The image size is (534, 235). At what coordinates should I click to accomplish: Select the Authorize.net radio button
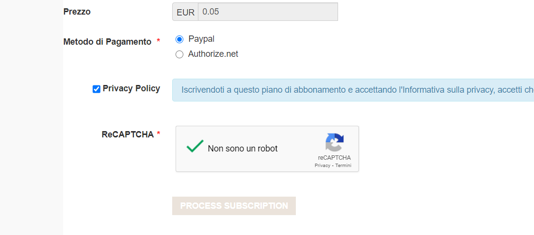(179, 54)
